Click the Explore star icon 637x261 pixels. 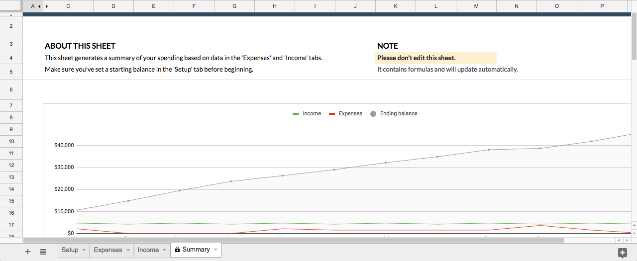point(622,253)
